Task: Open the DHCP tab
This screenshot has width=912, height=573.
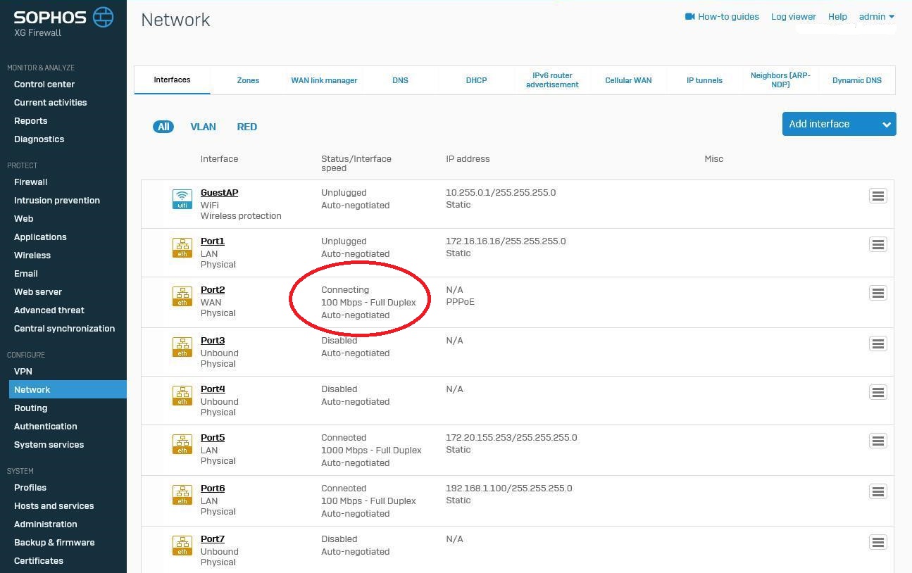Action: [476, 80]
